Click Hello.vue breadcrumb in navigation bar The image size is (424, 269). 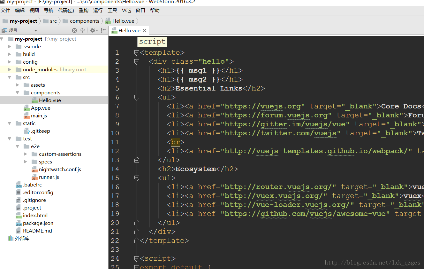pos(120,21)
